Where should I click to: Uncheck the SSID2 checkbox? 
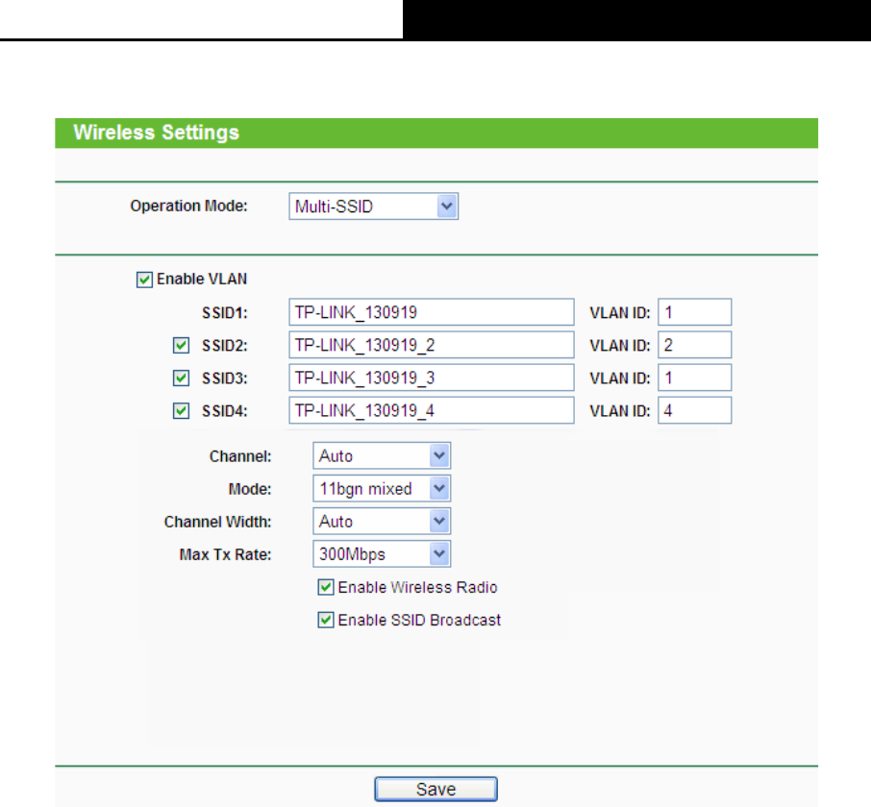pos(181,345)
